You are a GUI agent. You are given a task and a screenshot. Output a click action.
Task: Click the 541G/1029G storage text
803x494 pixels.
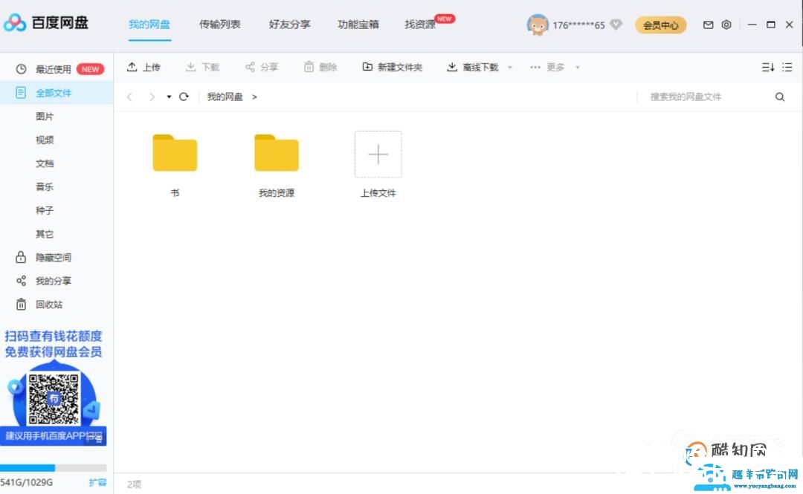click(x=26, y=482)
